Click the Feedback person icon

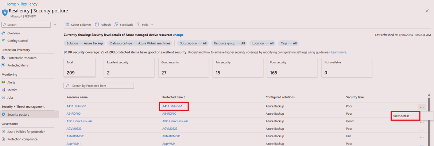(x=116, y=25)
